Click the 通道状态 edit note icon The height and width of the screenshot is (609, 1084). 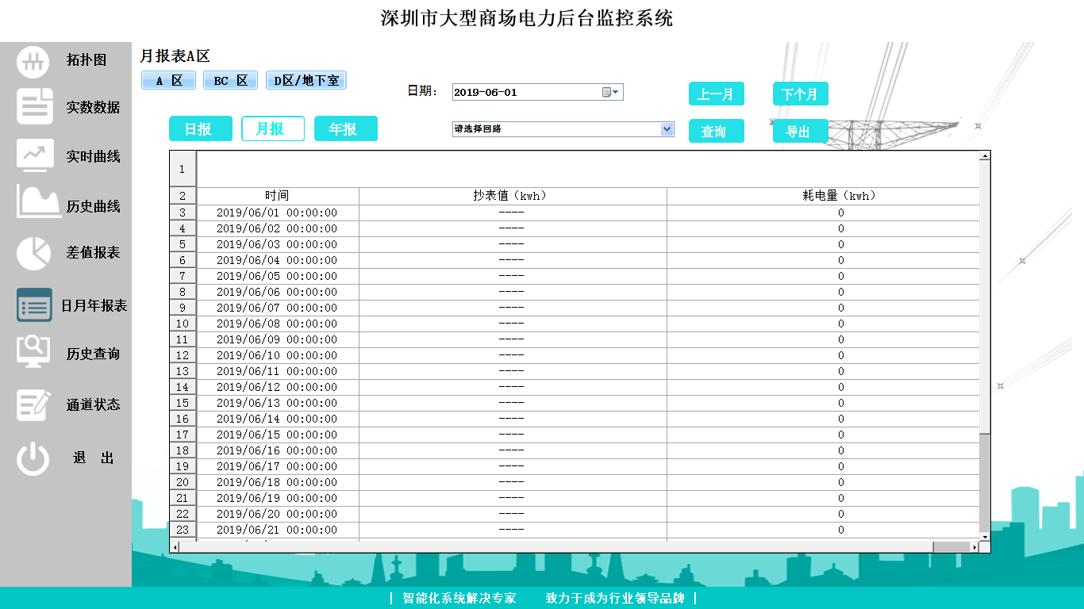[x=34, y=404]
